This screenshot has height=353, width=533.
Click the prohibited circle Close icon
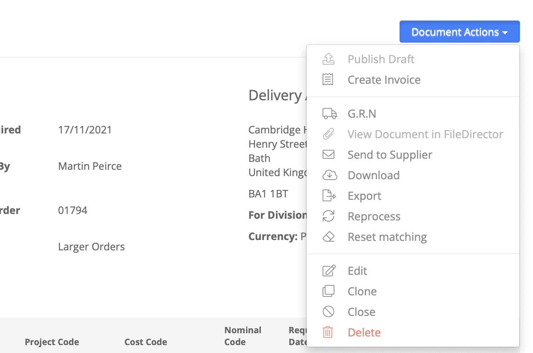[x=328, y=312]
